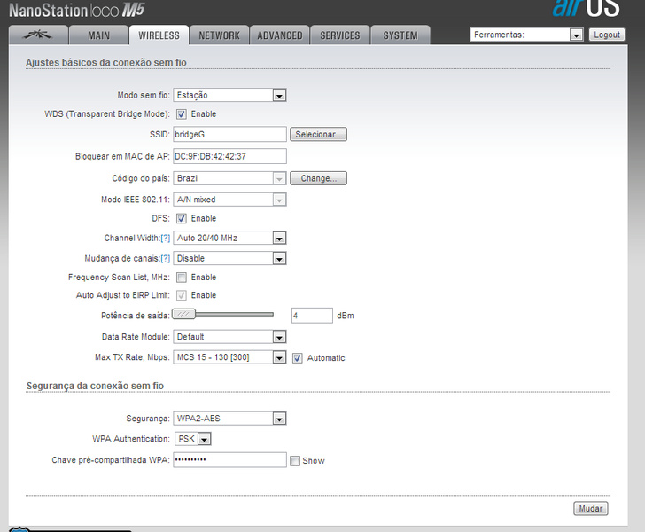645x532 pixels.
Task: Toggle Auto Adjust to EIRP Limit checkbox
Action: coord(182,295)
